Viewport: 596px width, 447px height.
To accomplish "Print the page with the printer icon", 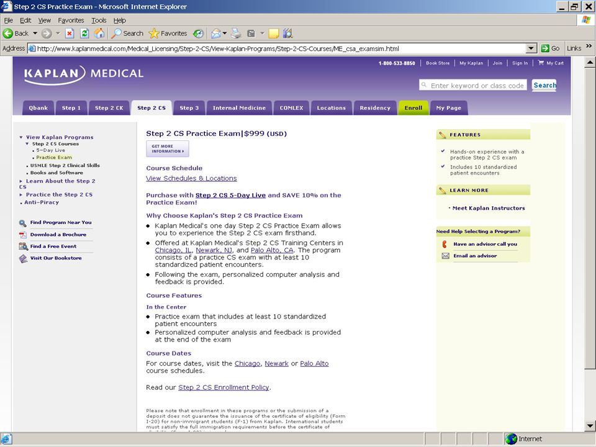I will (236, 34).
